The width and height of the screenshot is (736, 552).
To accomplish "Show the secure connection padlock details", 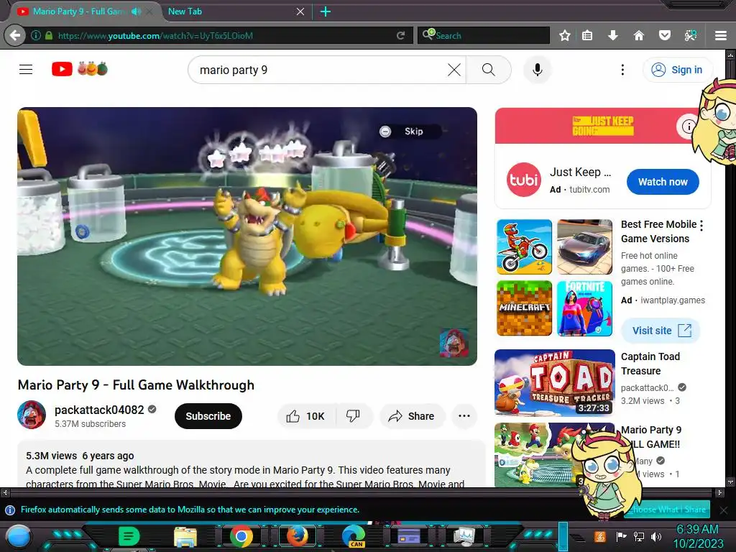I will (x=49, y=35).
